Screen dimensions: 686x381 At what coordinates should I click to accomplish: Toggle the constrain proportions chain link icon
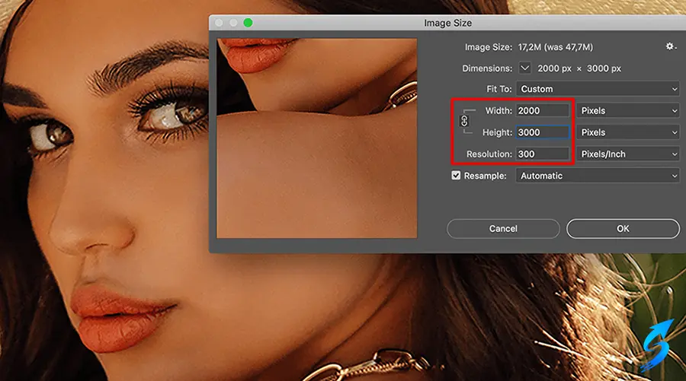464,121
